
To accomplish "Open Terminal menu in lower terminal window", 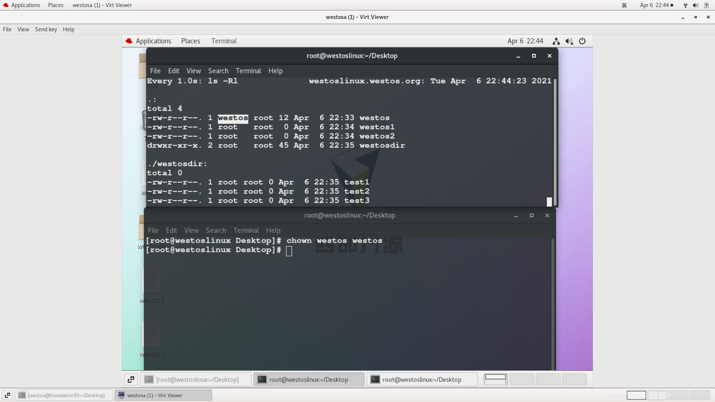I will coord(246,230).
